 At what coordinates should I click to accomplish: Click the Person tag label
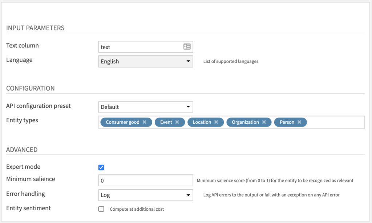coord(287,122)
